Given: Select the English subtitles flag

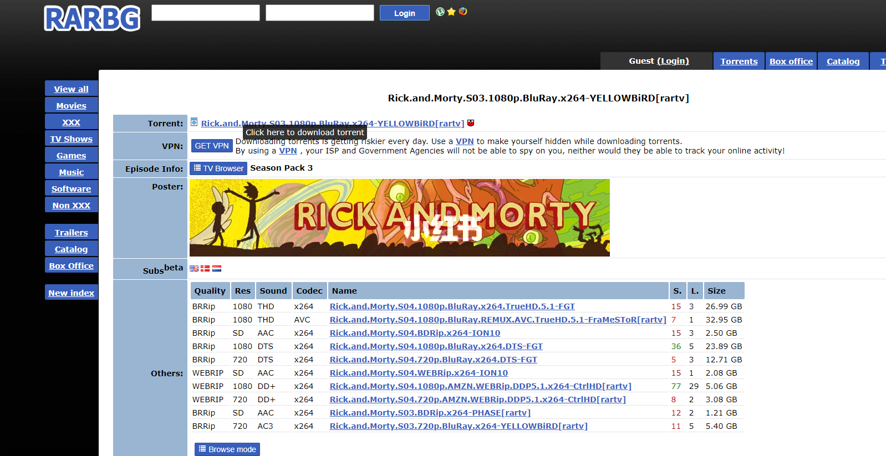Looking at the screenshot, I should pos(194,268).
